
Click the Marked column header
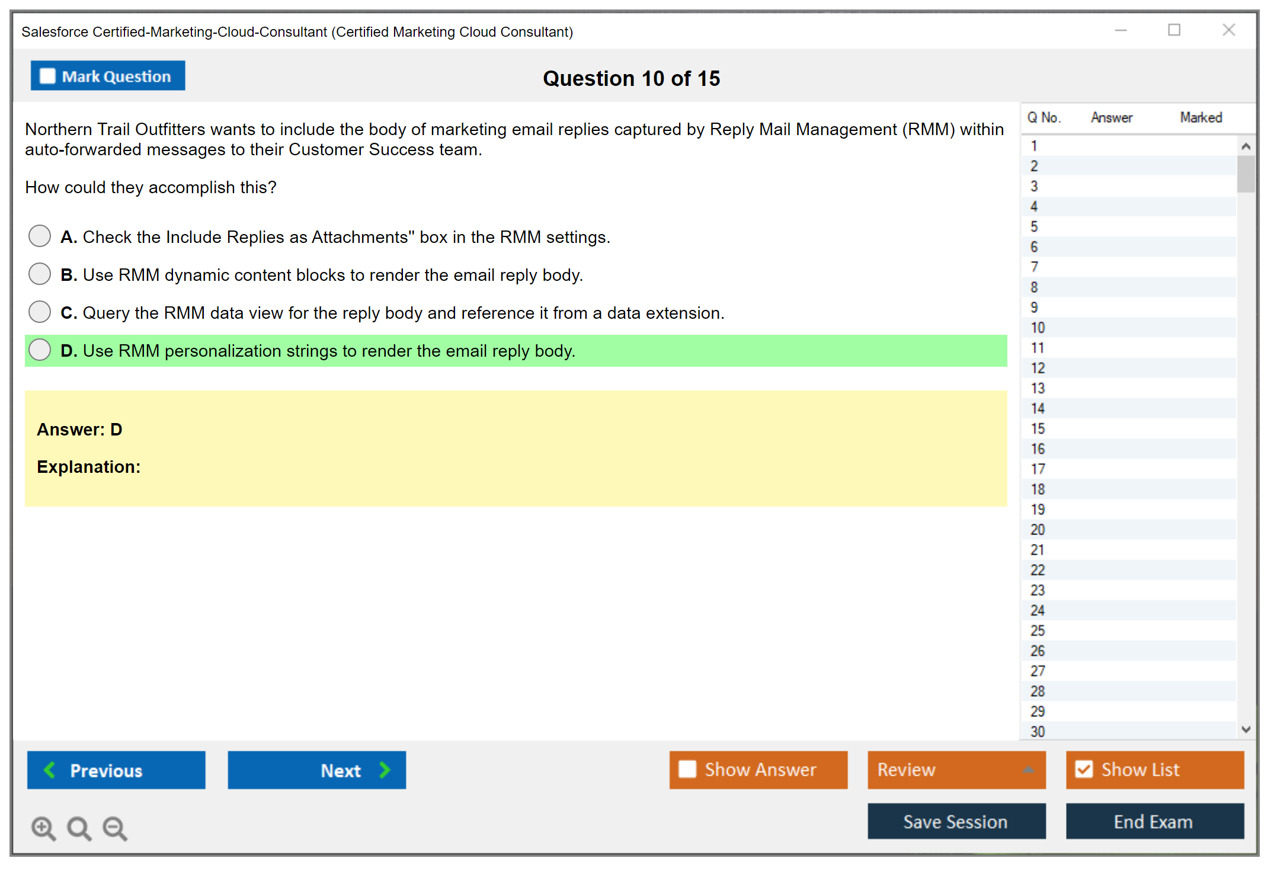1201,117
